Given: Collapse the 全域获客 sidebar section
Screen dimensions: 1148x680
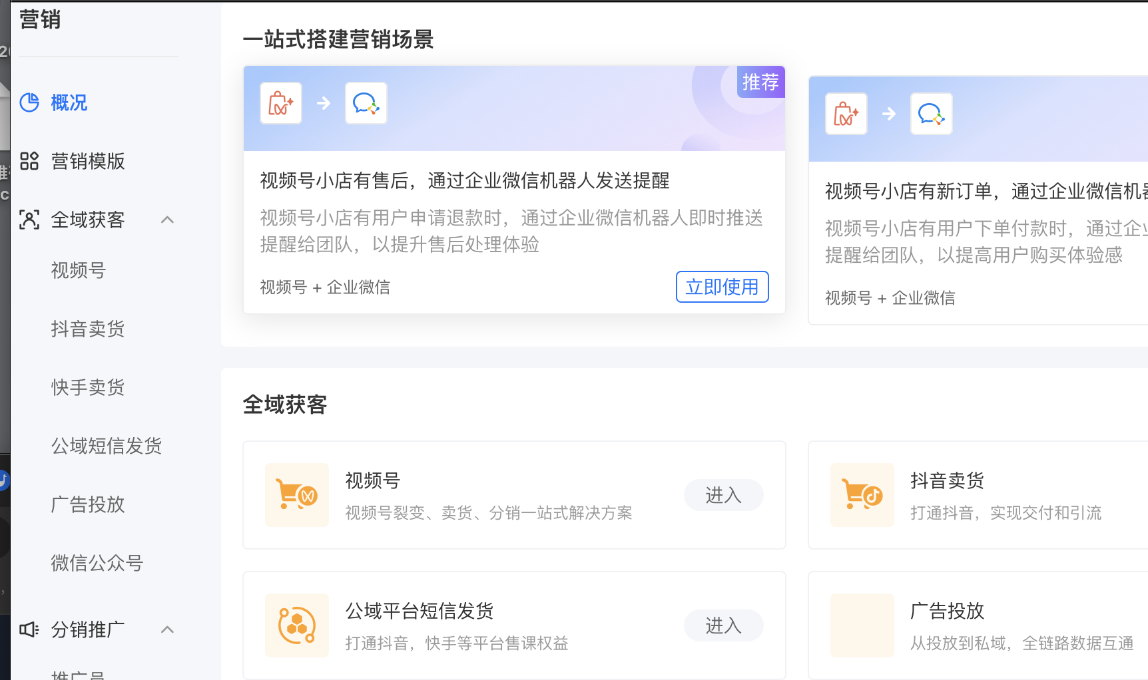Looking at the screenshot, I should [x=167, y=220].
